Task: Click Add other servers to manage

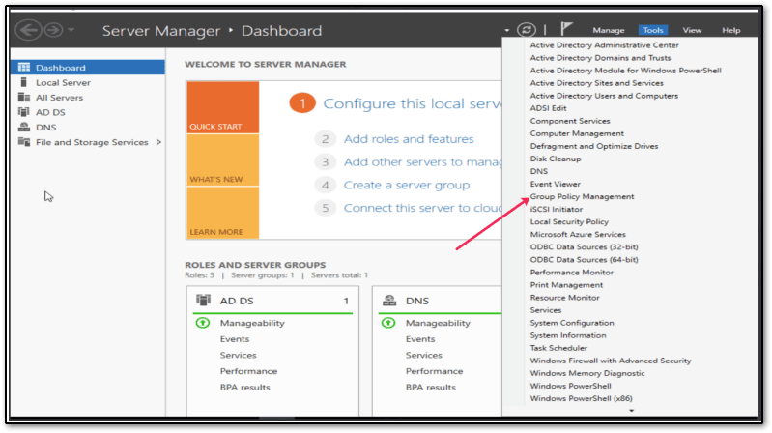Action: (422, 162)
